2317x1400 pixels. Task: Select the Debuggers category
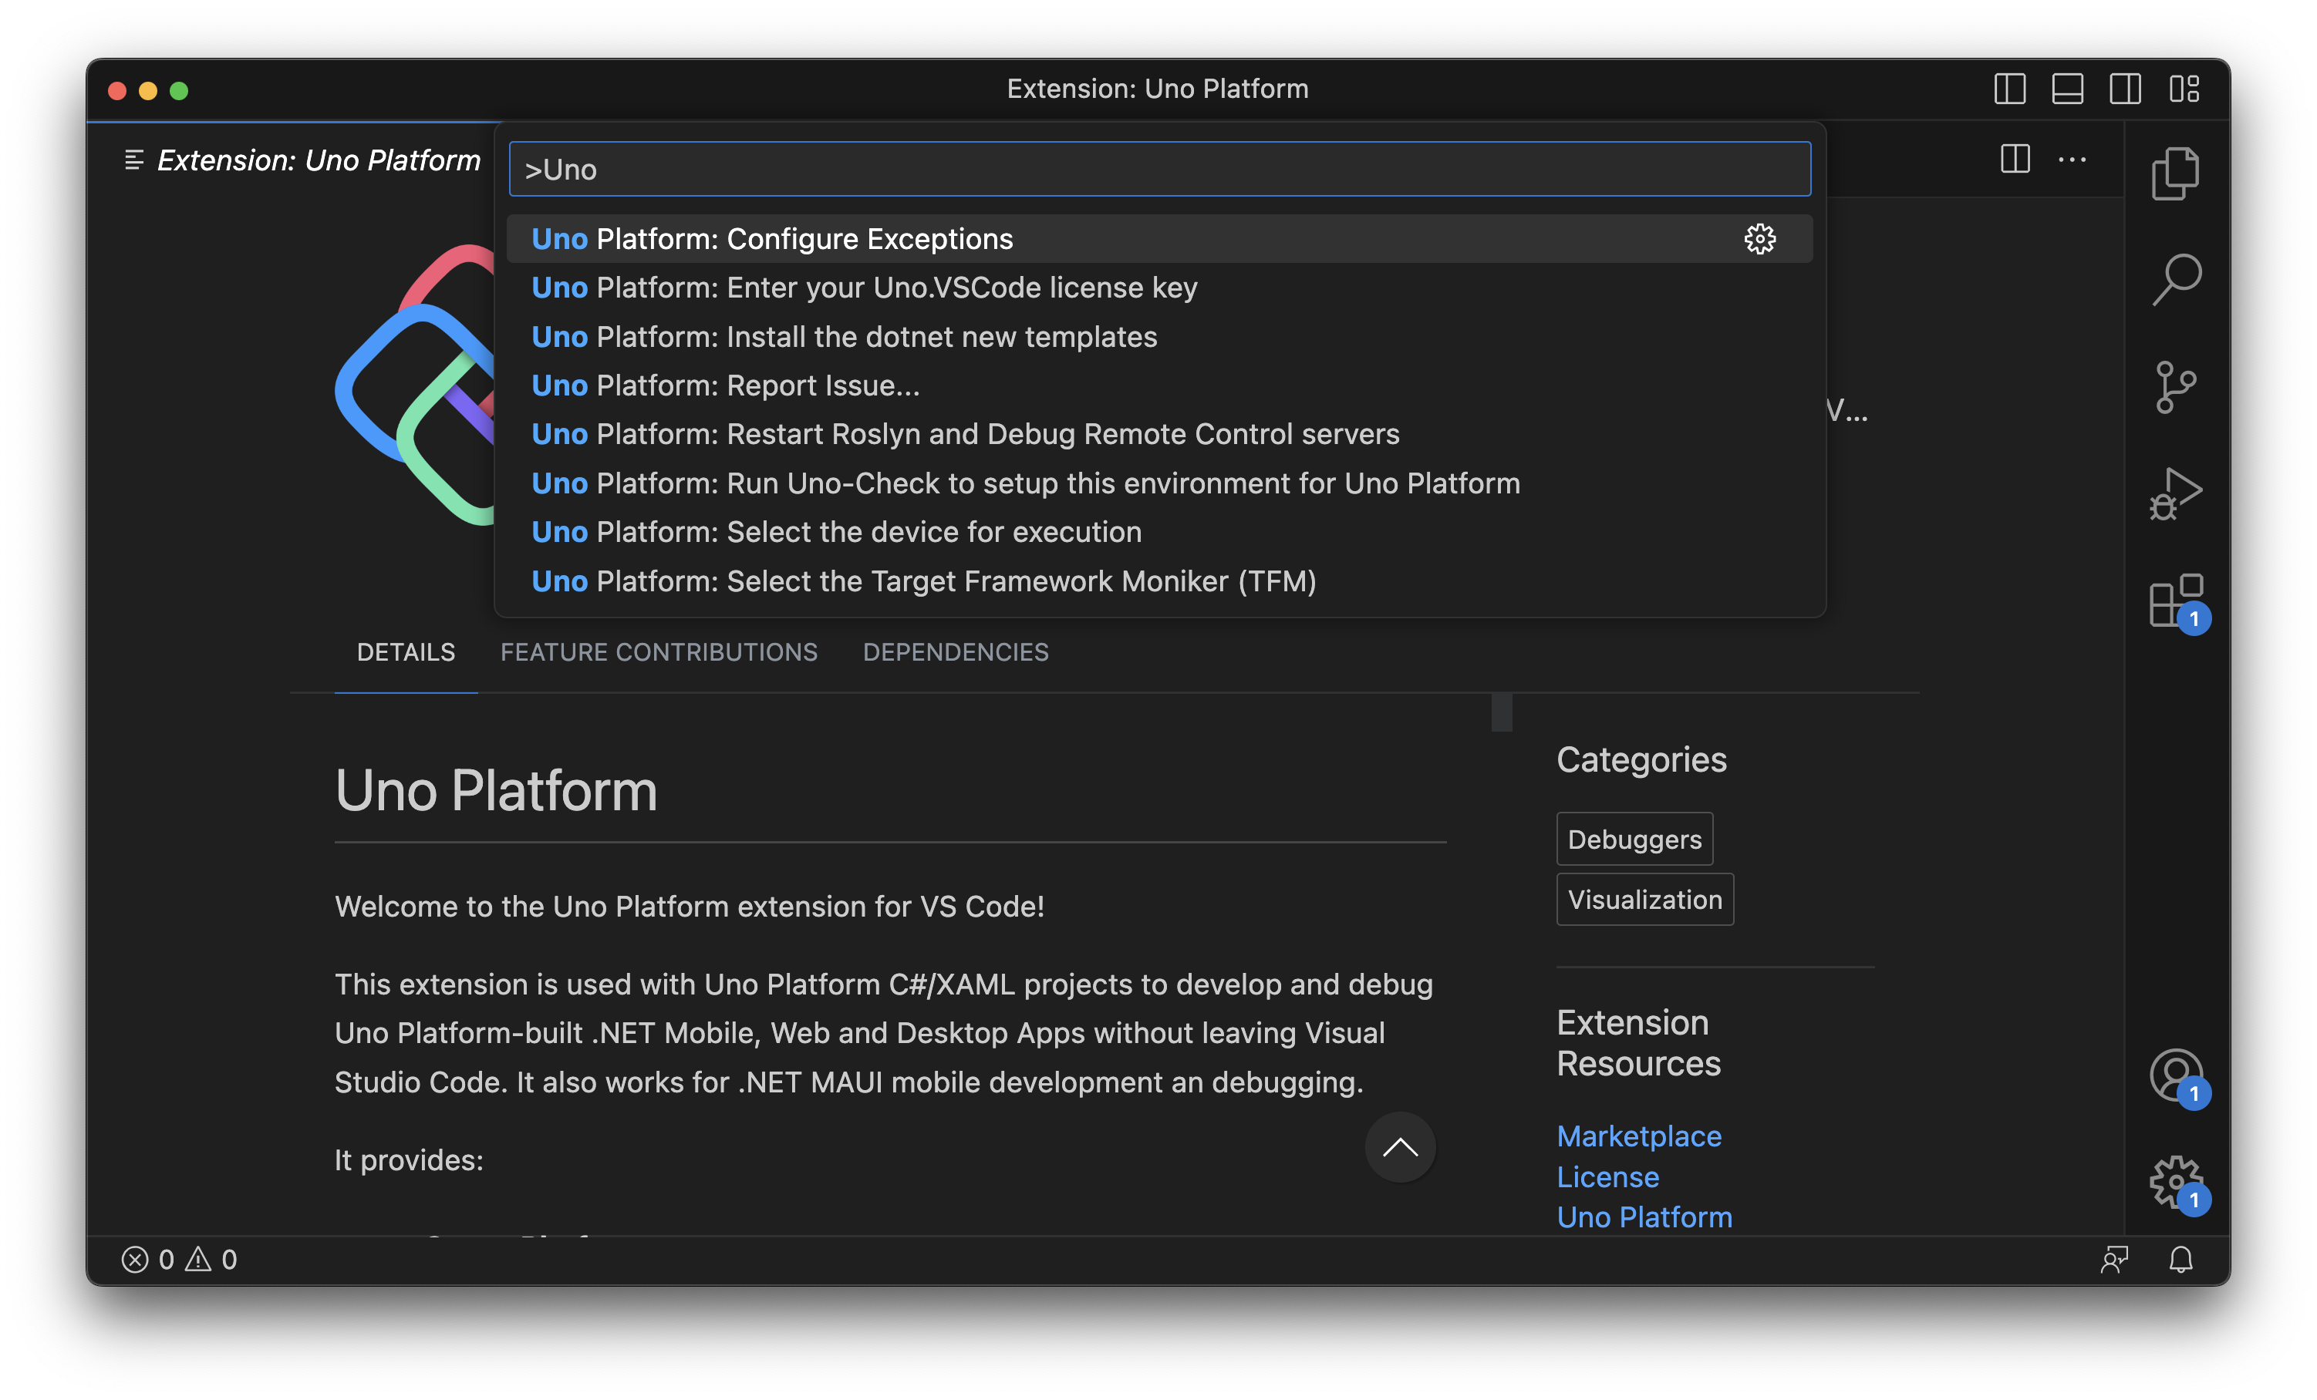1634,838
